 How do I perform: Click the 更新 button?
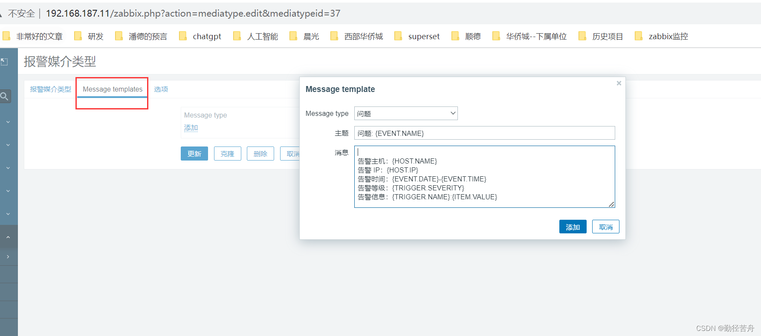[194, 153]
